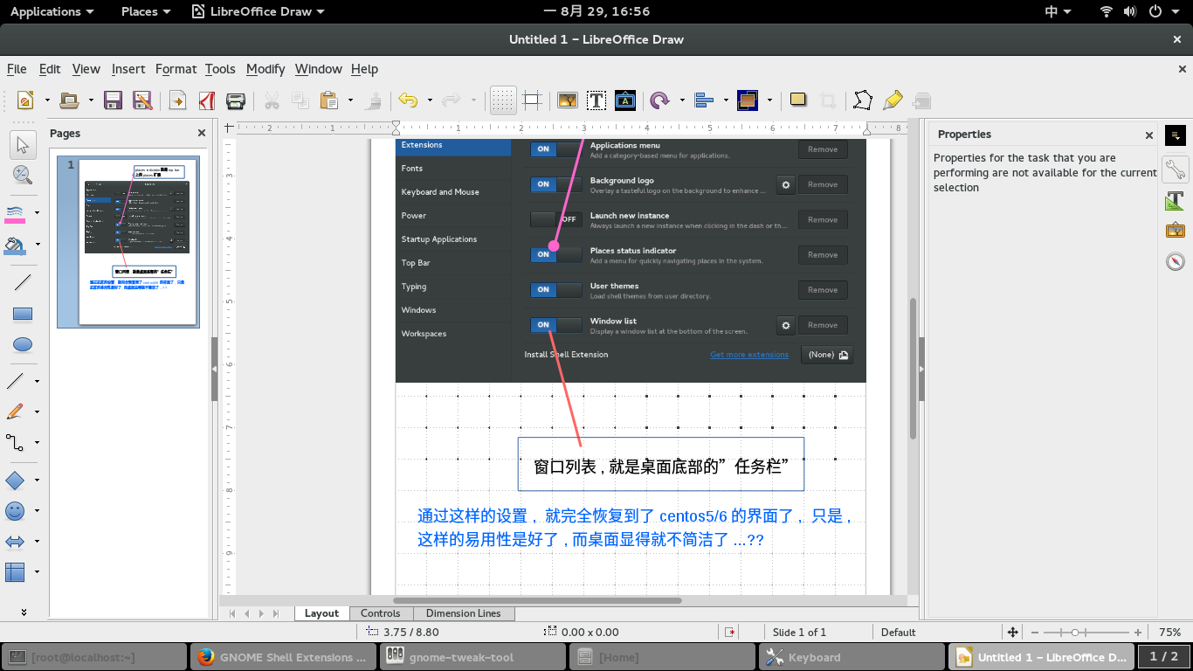
Task: Click the Fontwork text icon
Action: pyautogui.click(x=625, y=100)
